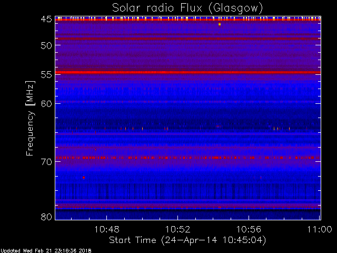Click the 10:48 time tick label
This screenshot has width=337, height=253.
tap(107, 229)
